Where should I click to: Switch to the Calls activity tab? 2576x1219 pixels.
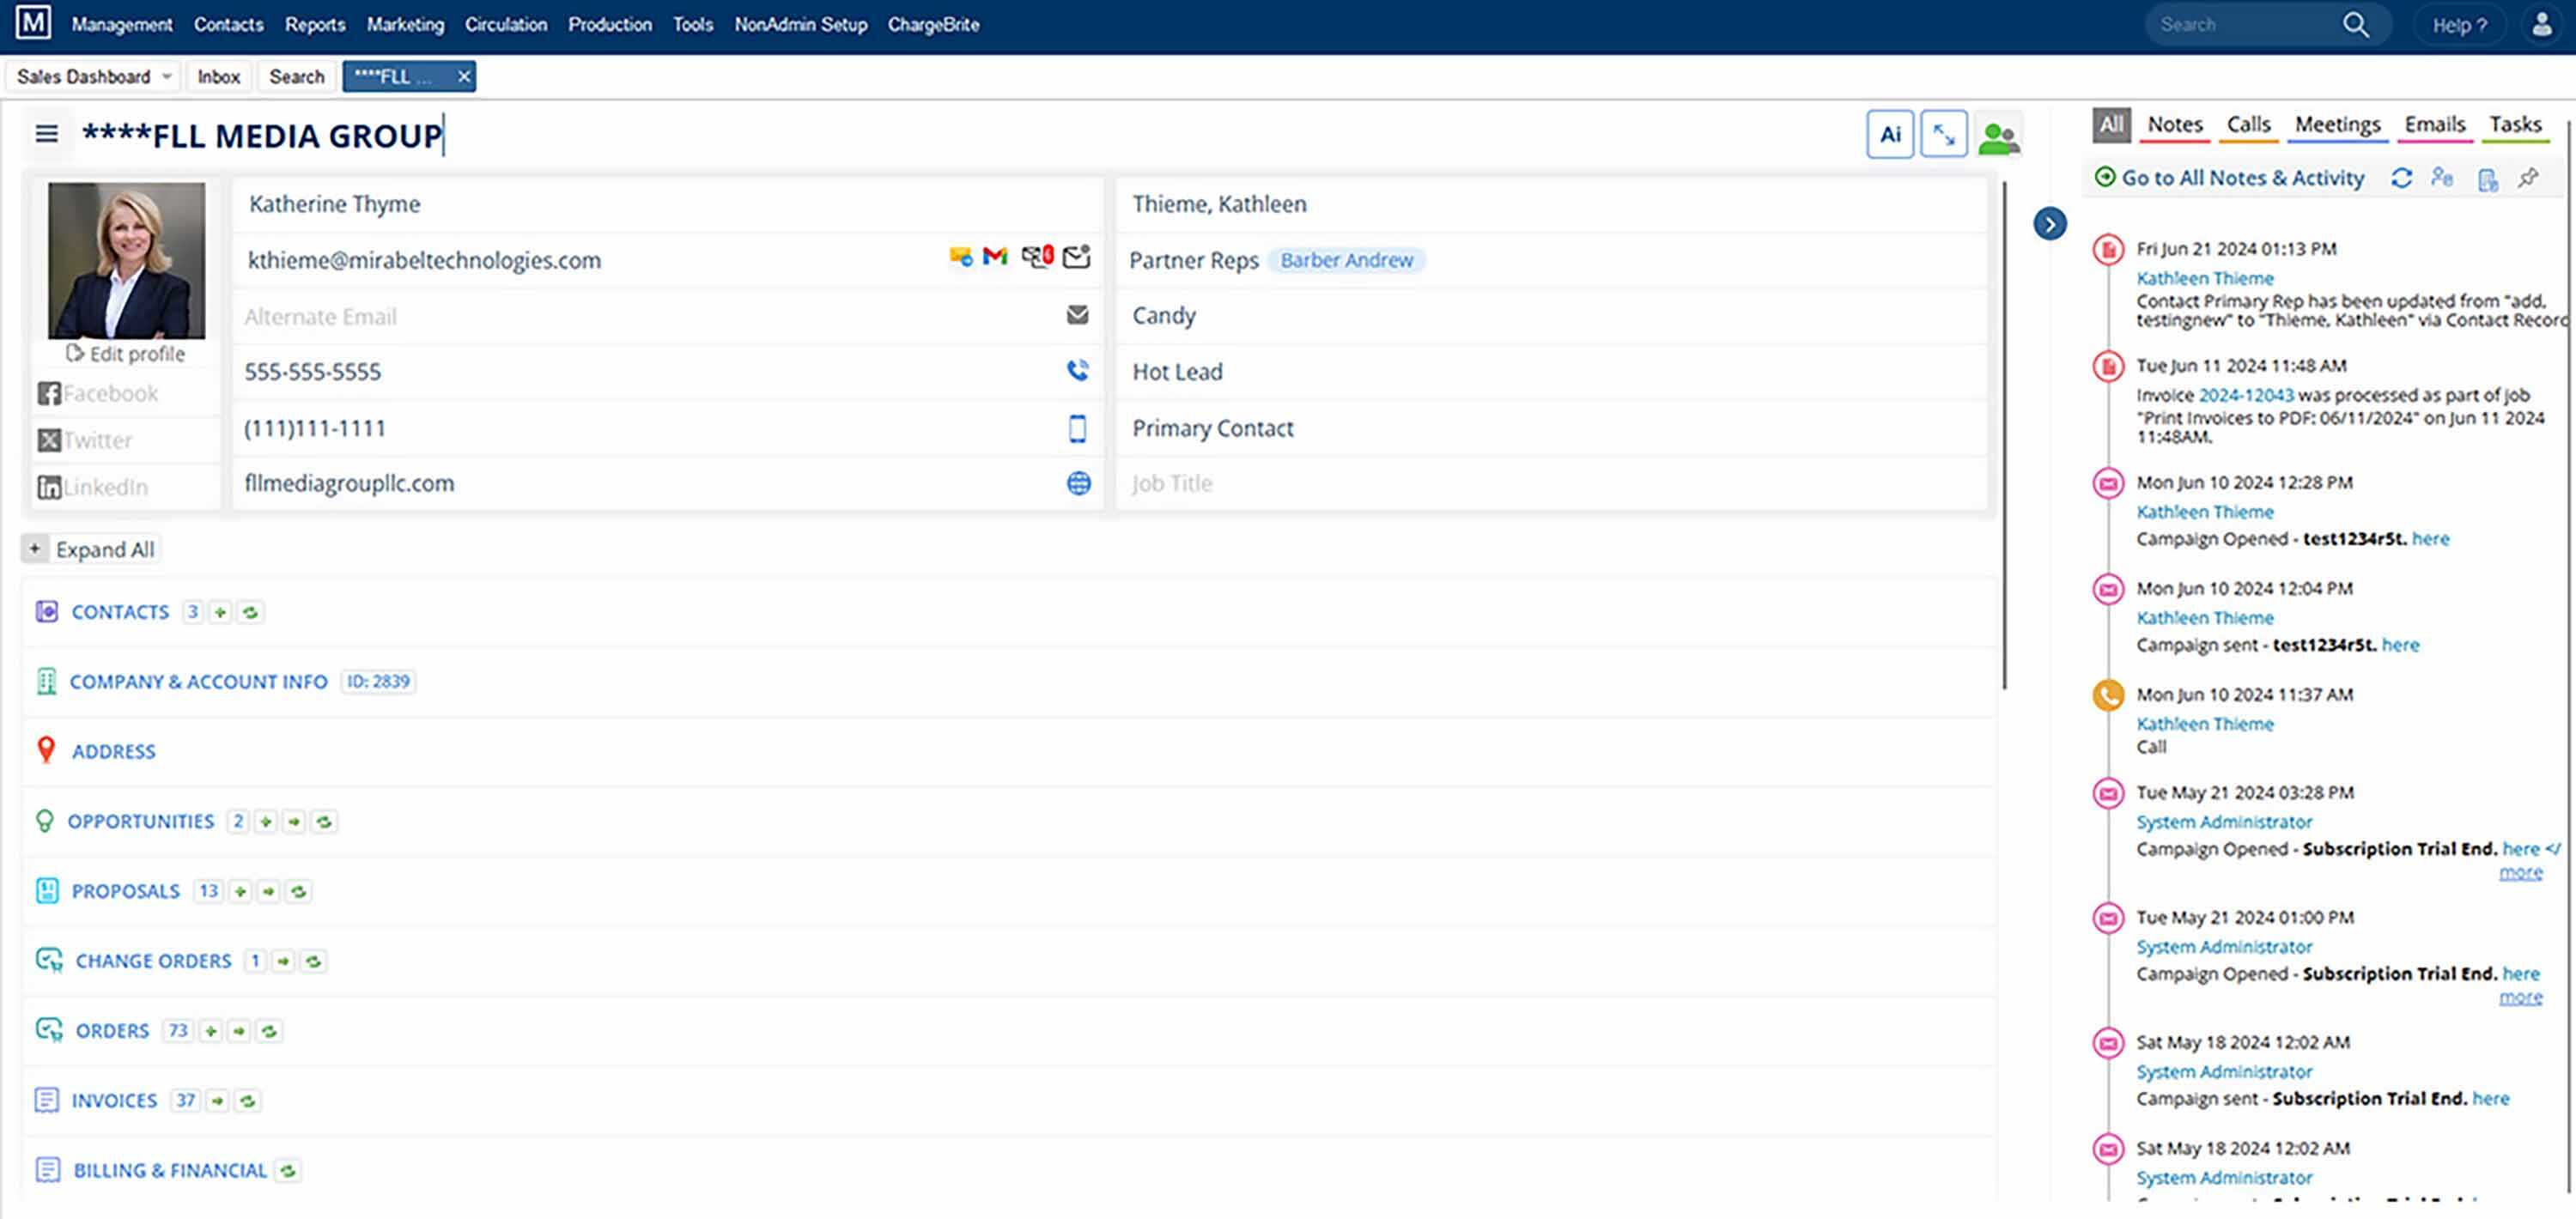click(x=2247, y=124)
